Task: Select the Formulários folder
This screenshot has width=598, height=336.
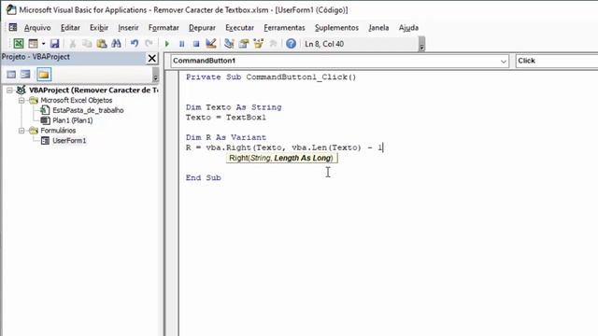Action: click(x=58, y=131)
